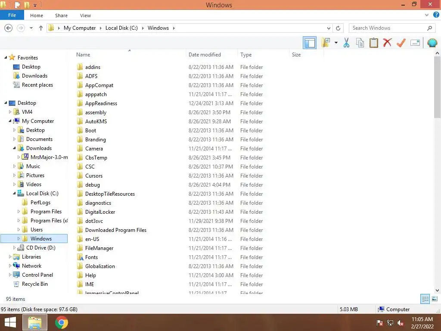The width and height of the screenshot is (441, 331).
Task: Click the Paste clipboard icon
Action: [x=373, y=43]
